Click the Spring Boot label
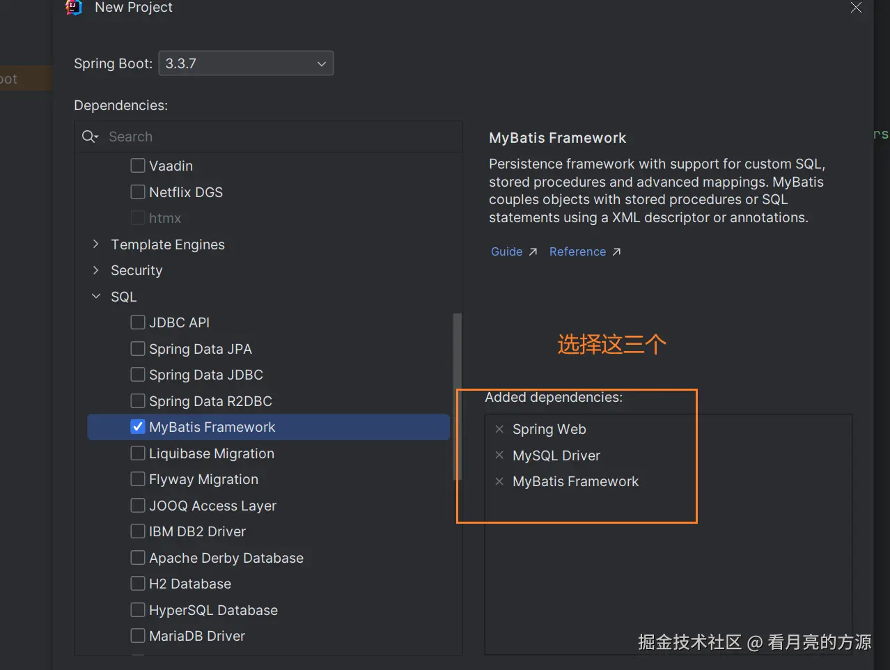The height and width of the screenshot is (670, 890). pyautogui.click(x=113, y=63)
